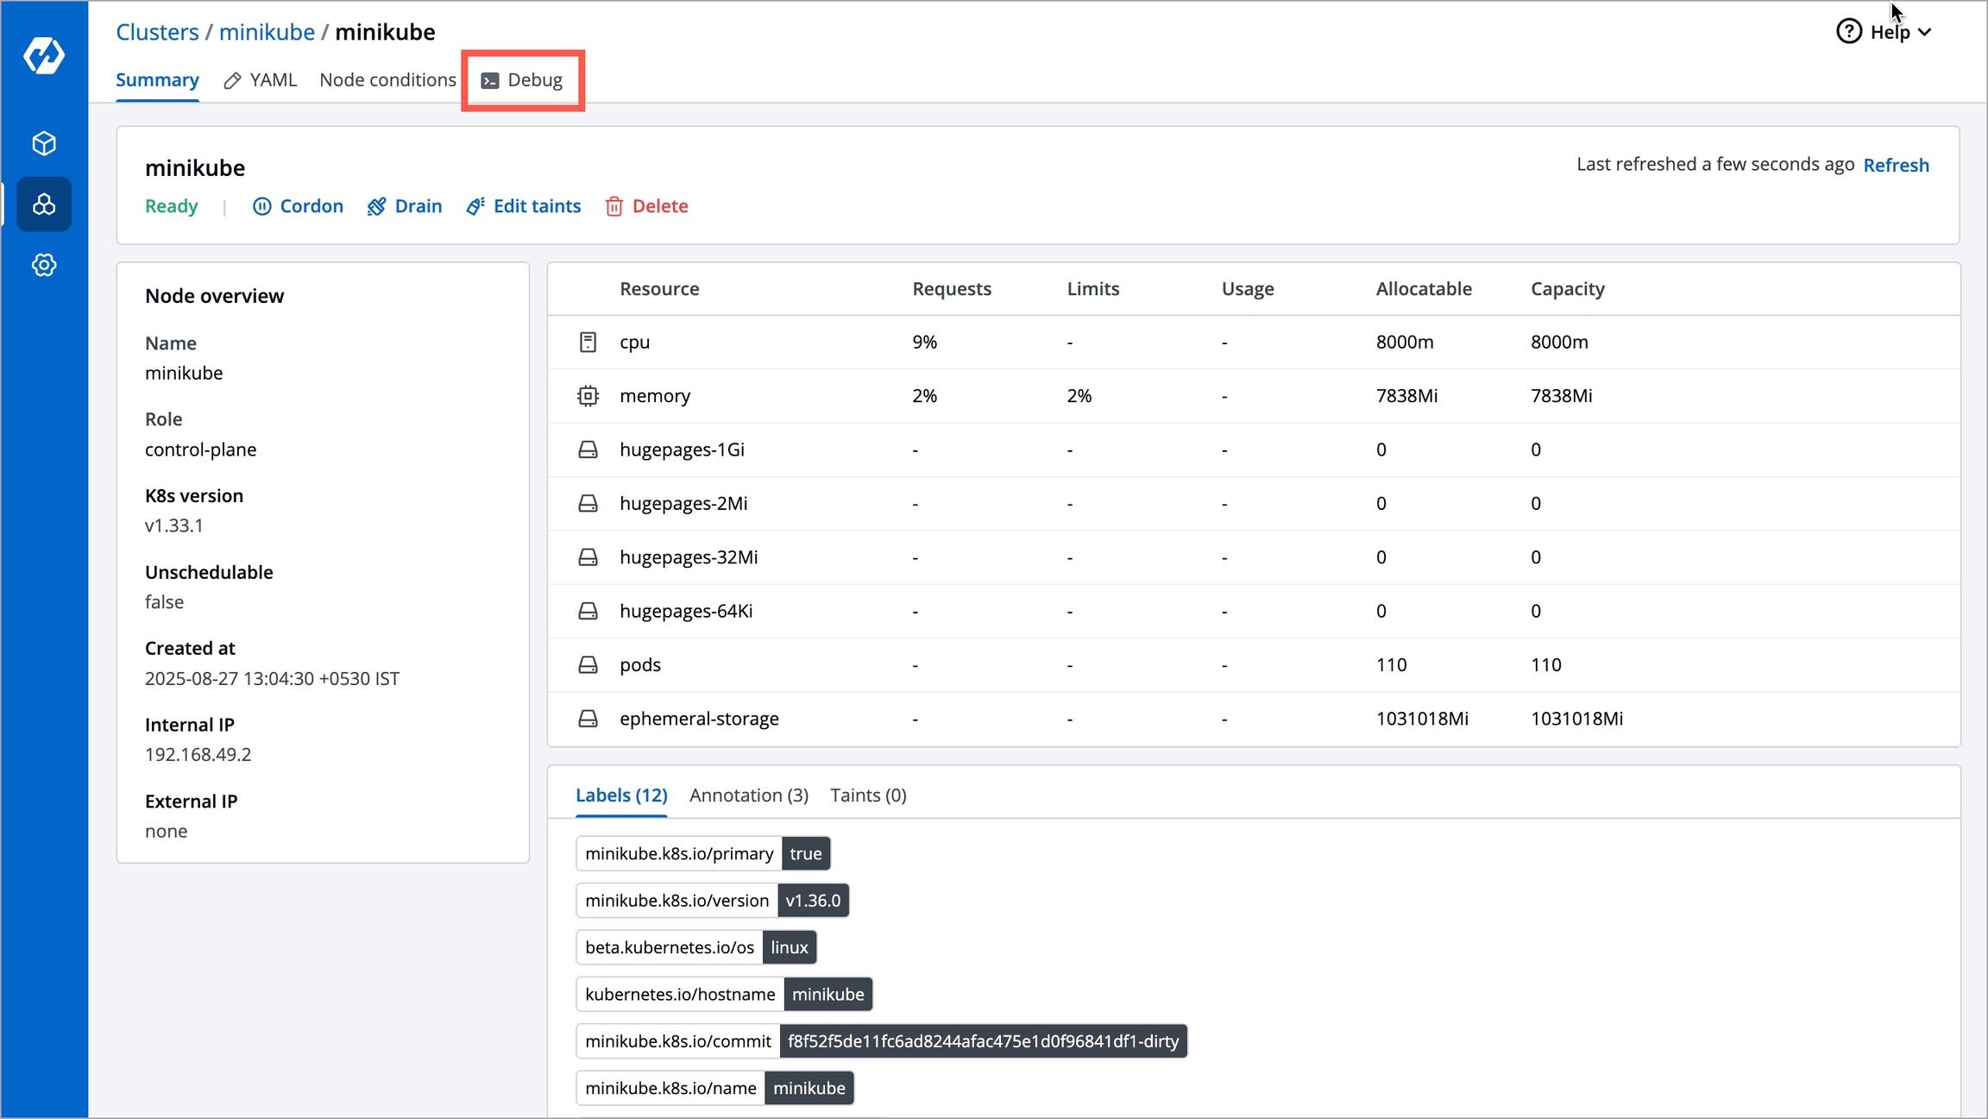Click the ephemeral-storage row icon

pos(588,719)
